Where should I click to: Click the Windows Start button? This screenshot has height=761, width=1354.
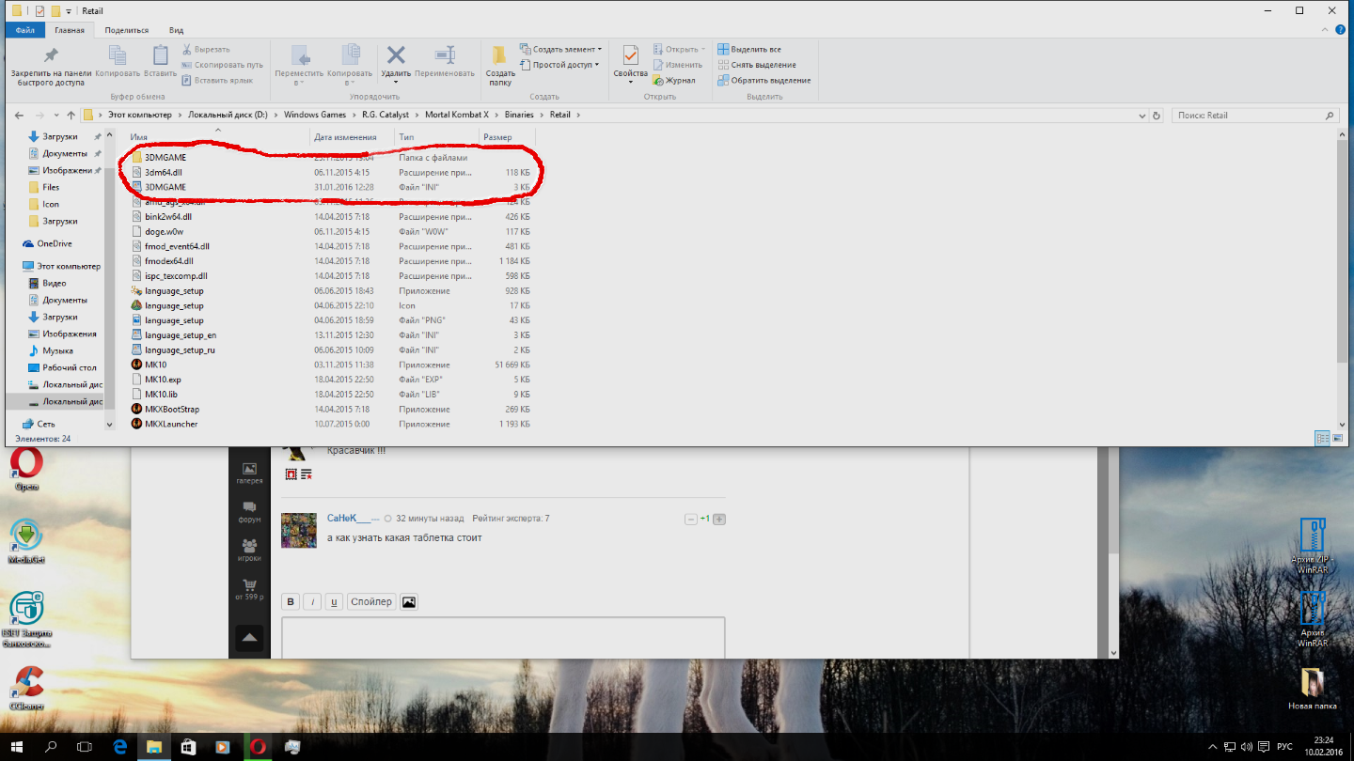point(17,747)
